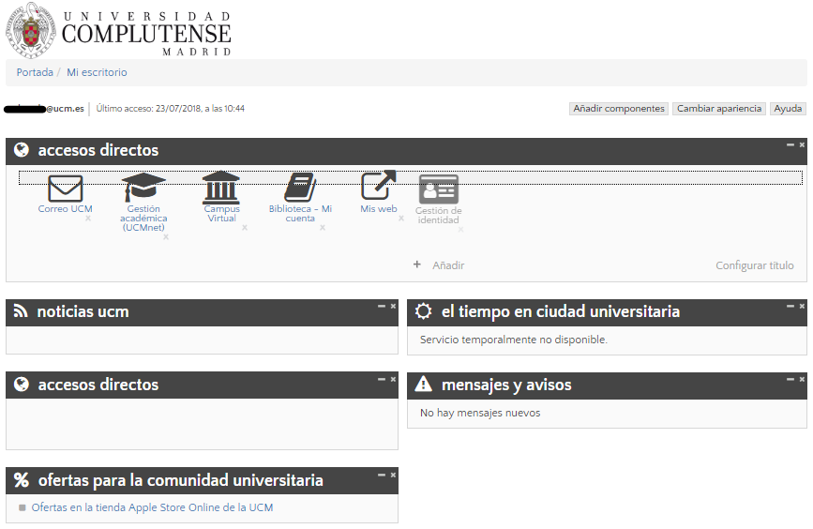This screenshot has width=813, height=529.
Task: Click Añadir link in accesos directos
Action: coord(448,265)
